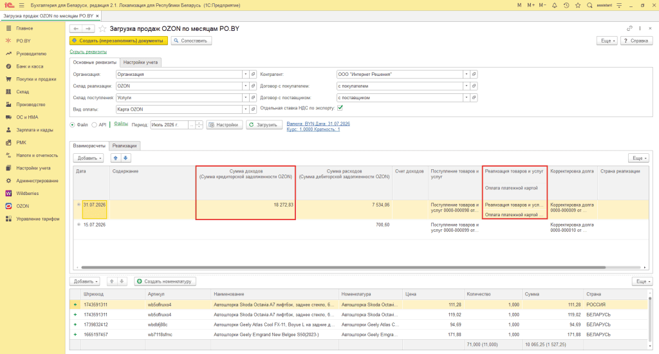Image resolution: width=659 pixels, height=354 pixels.
Task: Open the РМК sidebar section
Action: click(x=21, y=142)
